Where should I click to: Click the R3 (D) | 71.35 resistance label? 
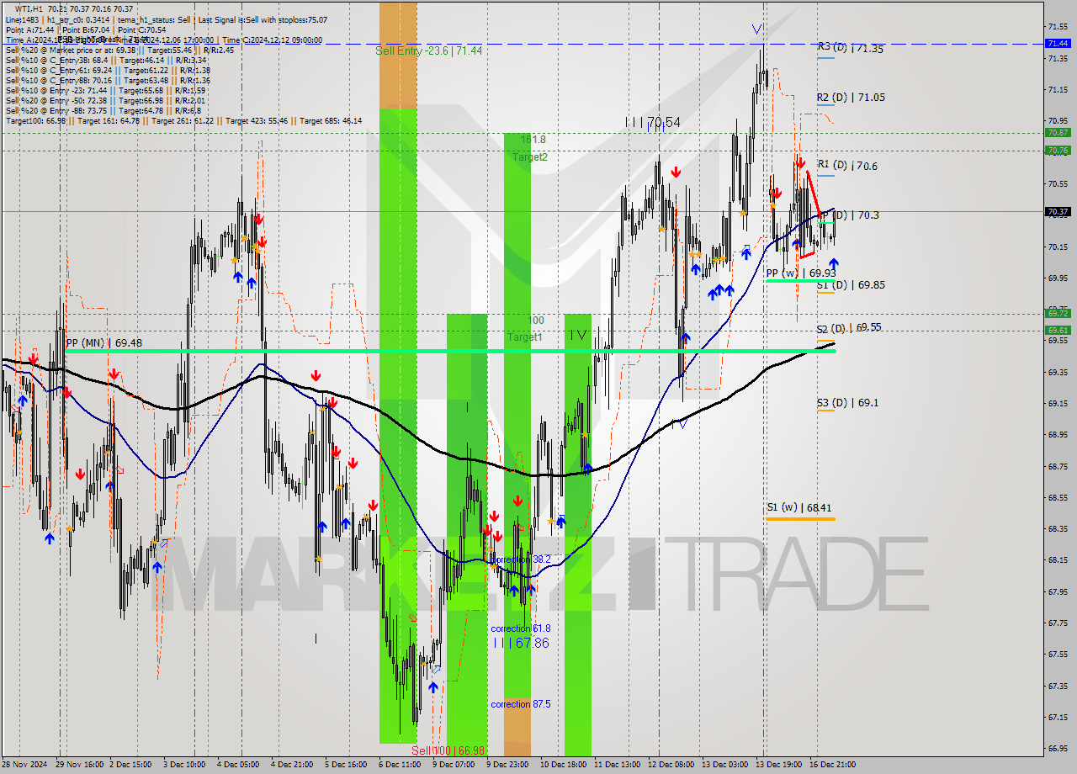[x=851, y=49]
